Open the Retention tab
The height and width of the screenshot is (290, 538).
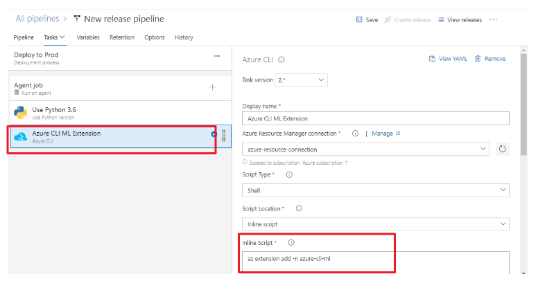(122, 37)
